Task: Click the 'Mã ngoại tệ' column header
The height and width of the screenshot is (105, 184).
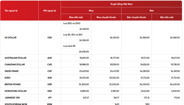Action: [x=50, y=11]
